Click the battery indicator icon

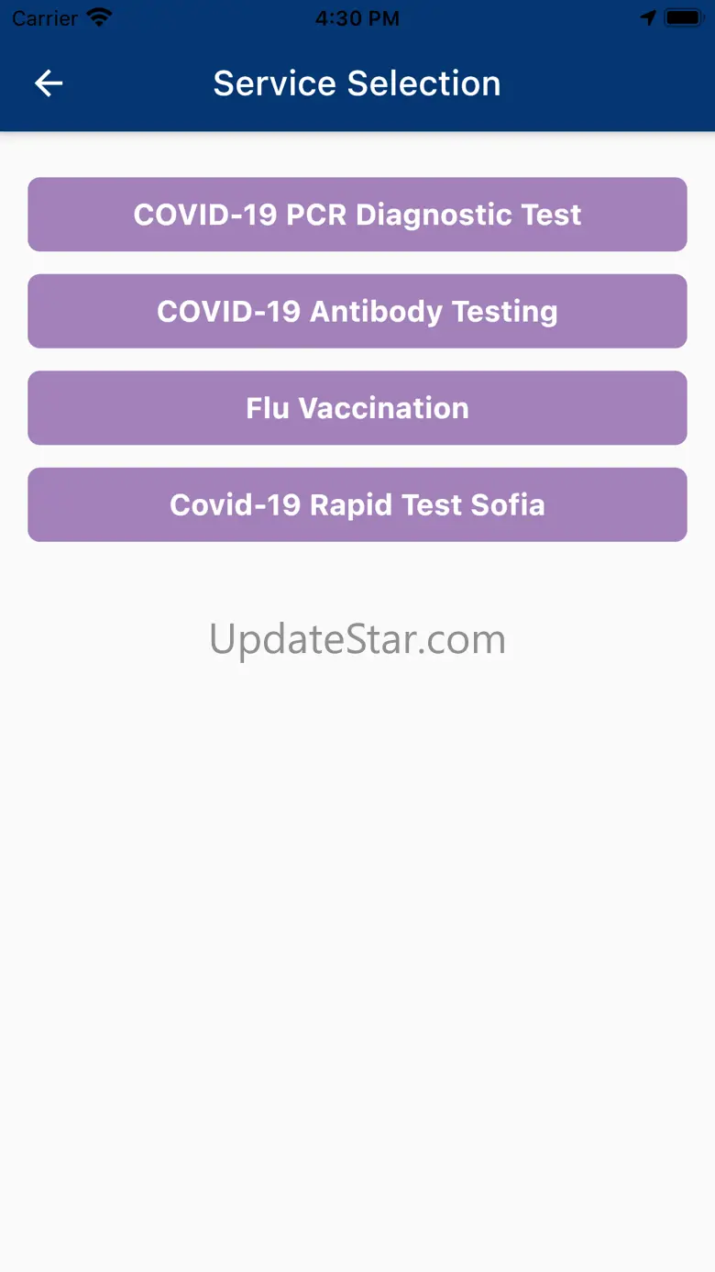point(683,17)
